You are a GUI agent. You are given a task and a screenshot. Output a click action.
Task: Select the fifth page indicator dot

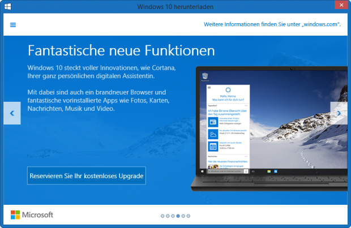click(x=183, y=216)
